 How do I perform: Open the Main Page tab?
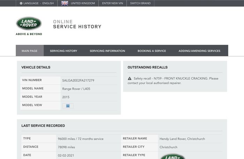[30, 51]
